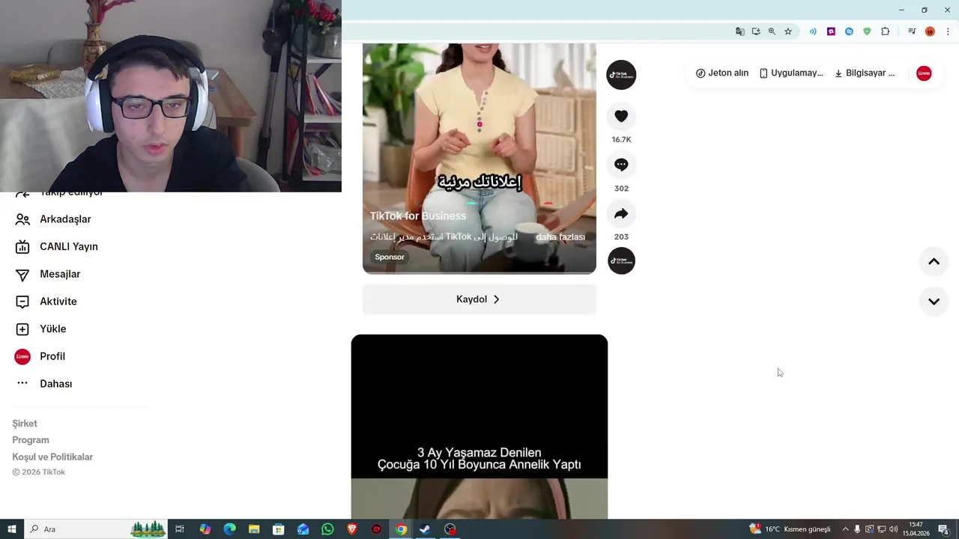The height and width of the screenshot is (539, 959).
Task: Share the TikTok for Business video
Action: [621, 214]
